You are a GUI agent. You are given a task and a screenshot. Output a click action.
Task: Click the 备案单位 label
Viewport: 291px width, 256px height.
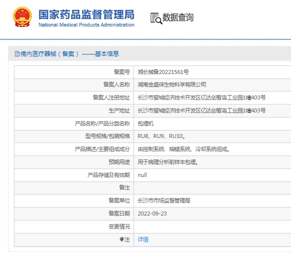[x=119, y=200]
